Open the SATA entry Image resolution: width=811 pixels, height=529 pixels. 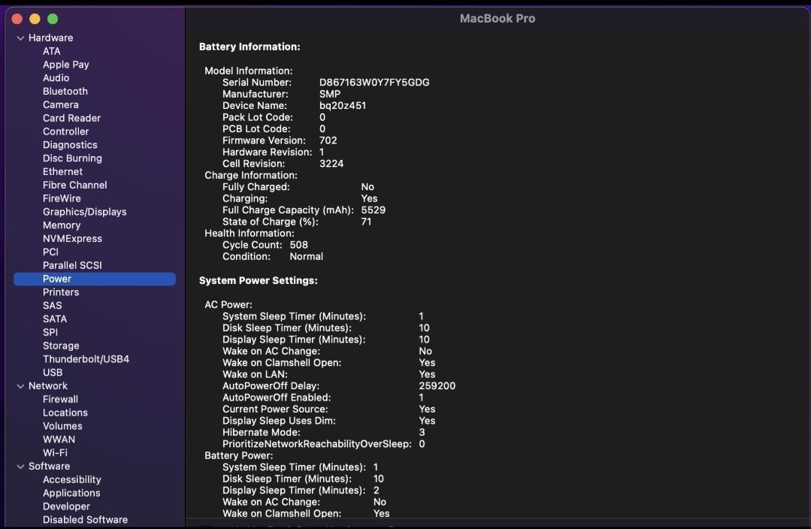pos(55,319)
